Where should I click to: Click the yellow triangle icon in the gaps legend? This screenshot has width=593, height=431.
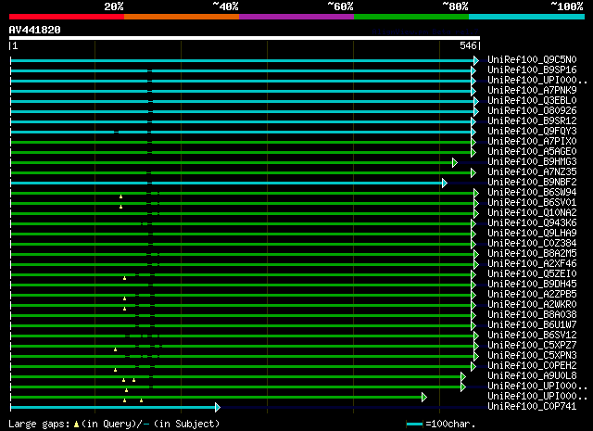(x=76, y=425)
